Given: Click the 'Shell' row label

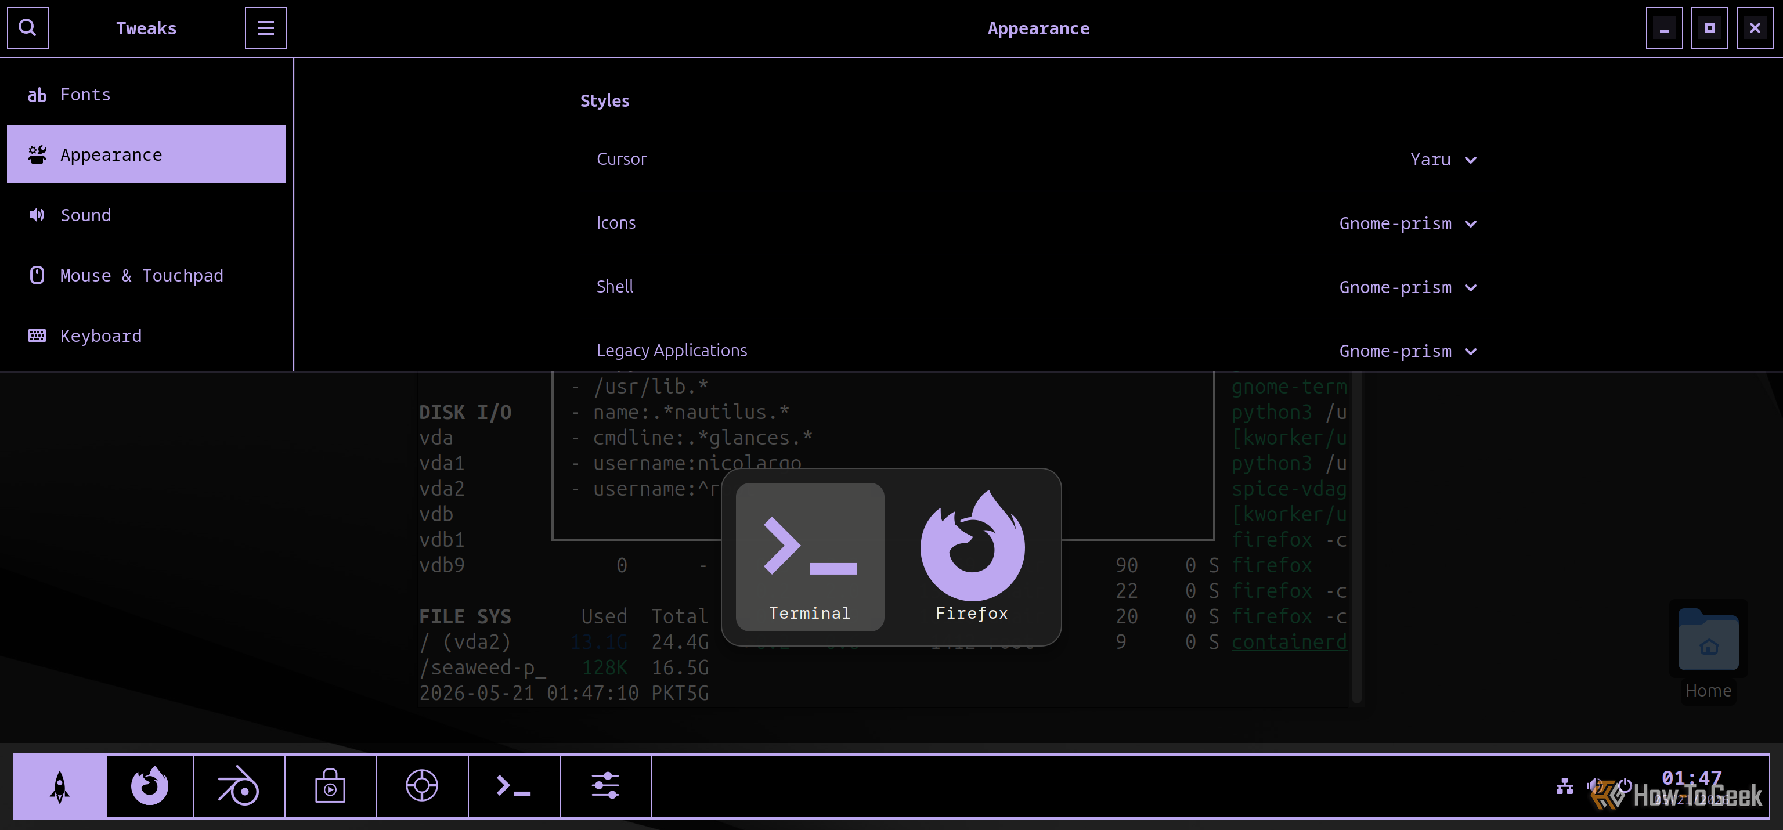Looking at the screenshot, I should (x=615, y=287).
